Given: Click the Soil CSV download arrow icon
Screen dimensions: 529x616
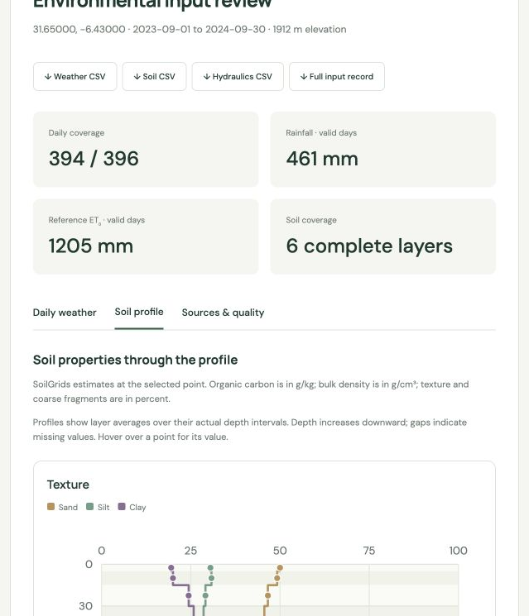Looking at the screenshot, I should click(x=137, y=77).
